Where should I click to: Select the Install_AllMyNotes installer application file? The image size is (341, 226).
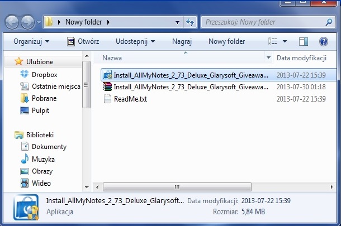pyautogui.click(x=219, y=75)
